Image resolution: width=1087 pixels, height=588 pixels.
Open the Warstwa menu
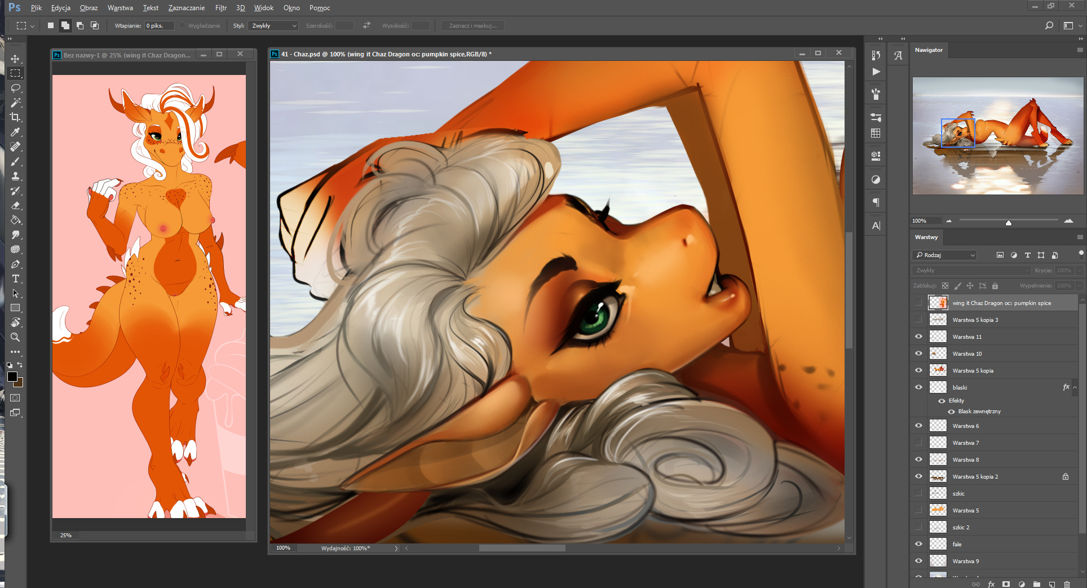(120, 8)
